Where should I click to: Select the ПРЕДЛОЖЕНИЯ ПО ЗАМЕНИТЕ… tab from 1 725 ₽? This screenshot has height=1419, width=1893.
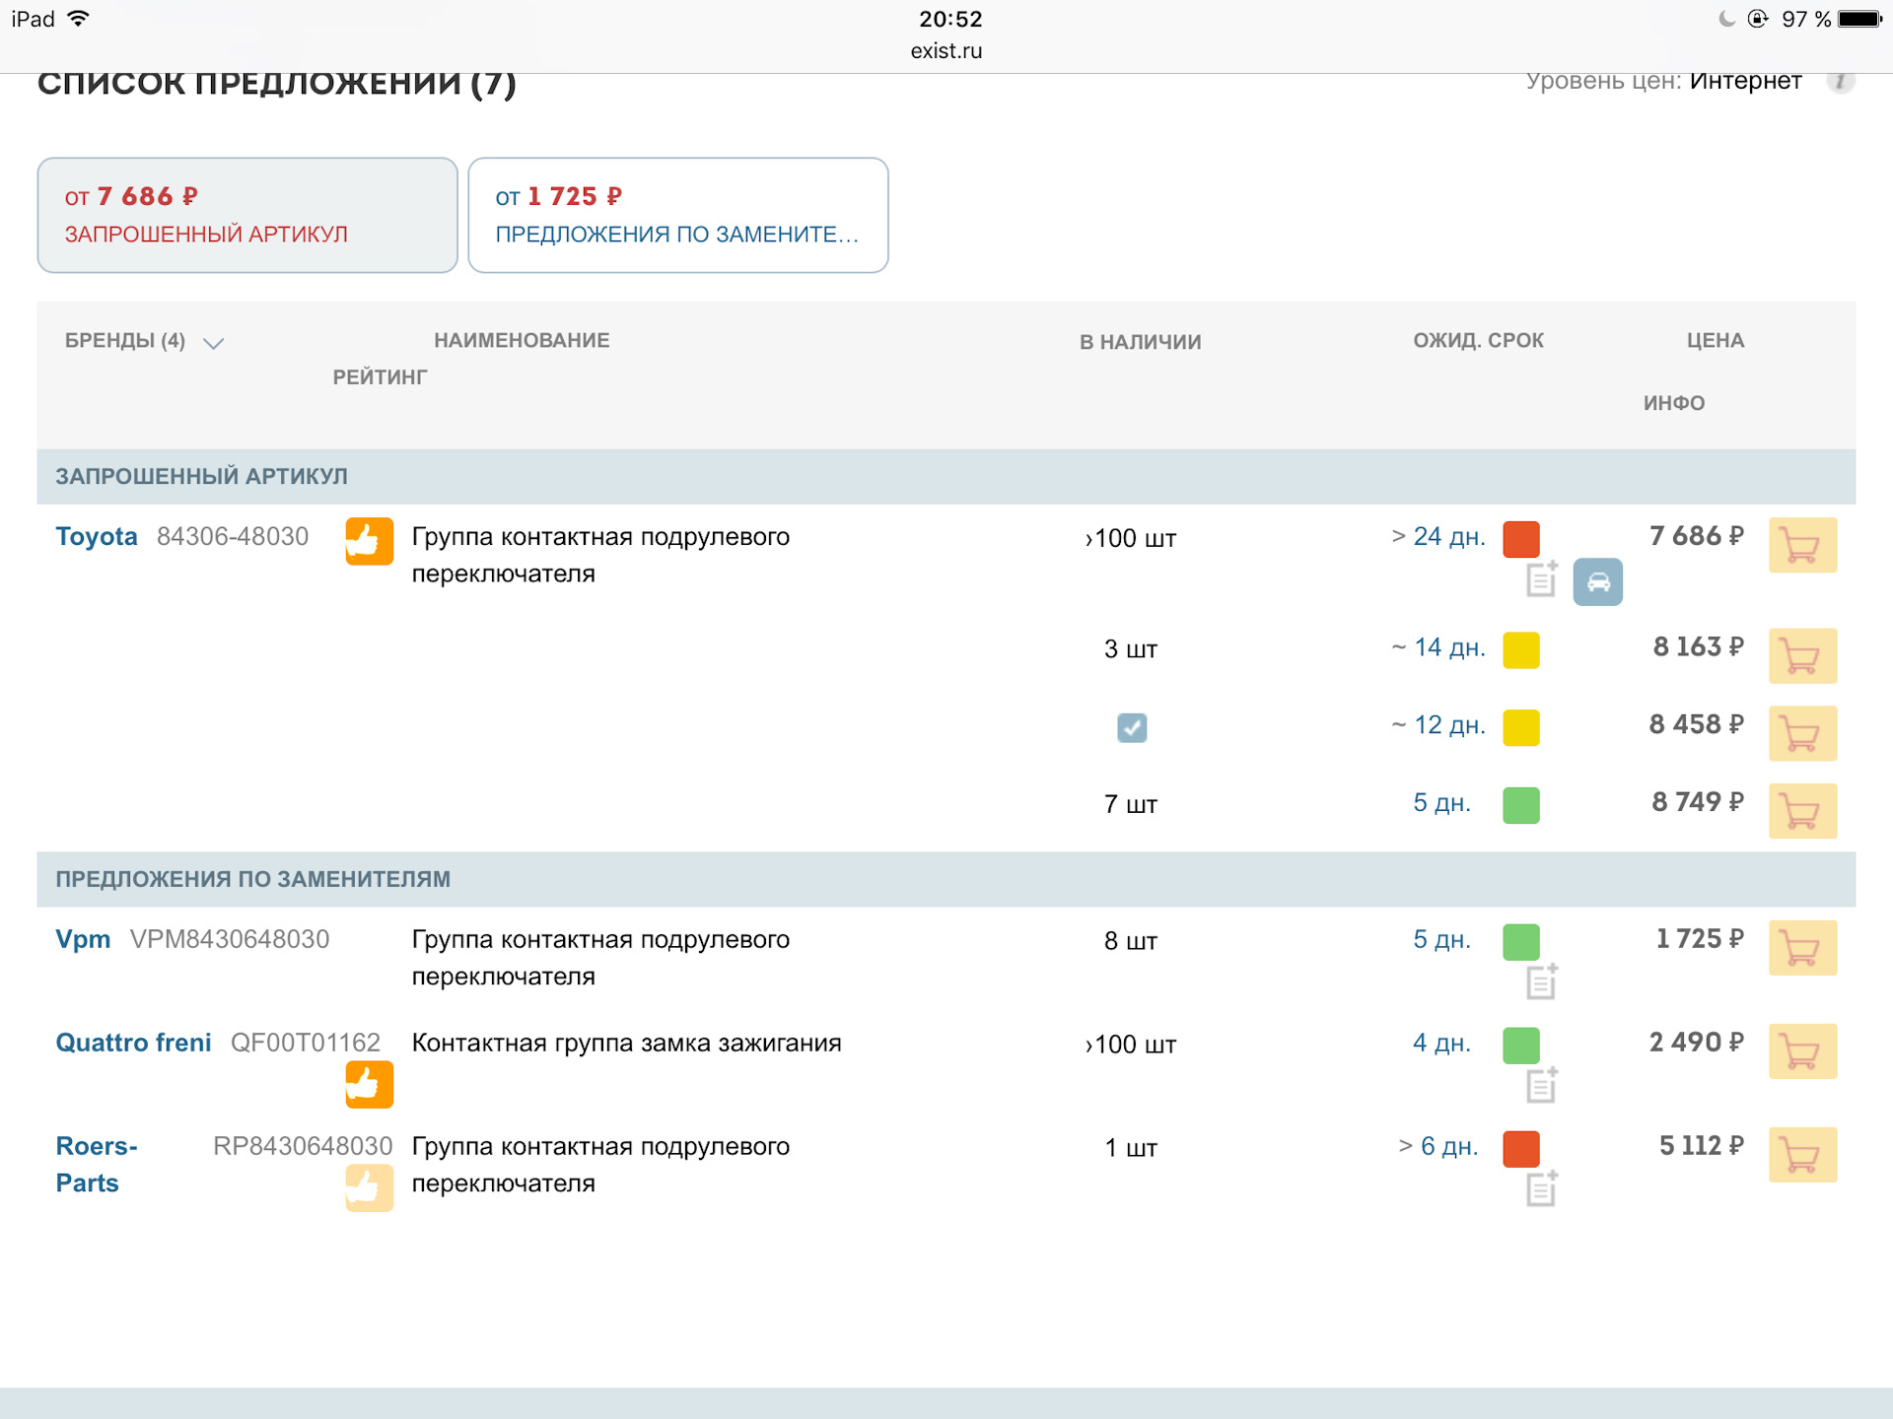point(678,215)
